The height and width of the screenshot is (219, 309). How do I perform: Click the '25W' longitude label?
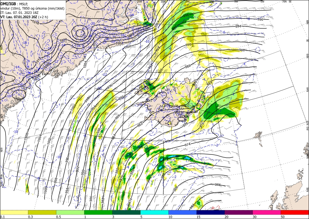coord(139,2)
